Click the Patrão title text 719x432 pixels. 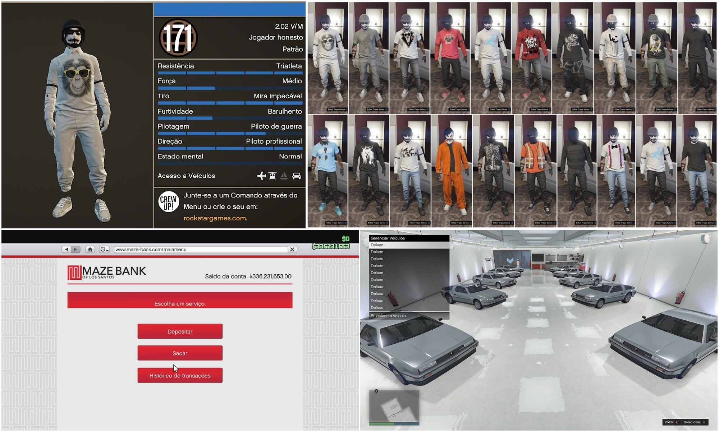point(293,49)
